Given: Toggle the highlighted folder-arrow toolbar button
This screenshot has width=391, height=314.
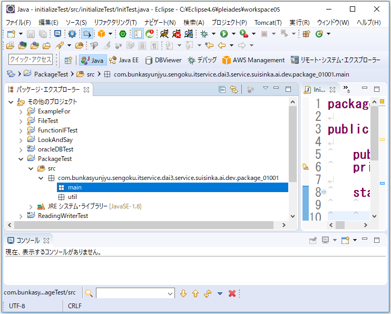Looking at the screenshot, I should [87, 34].
